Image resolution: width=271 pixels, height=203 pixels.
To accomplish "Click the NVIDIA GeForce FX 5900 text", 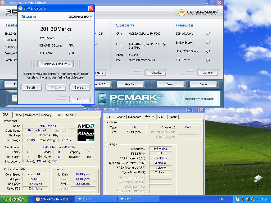I will pyautogui.click(x=144, y=34).
